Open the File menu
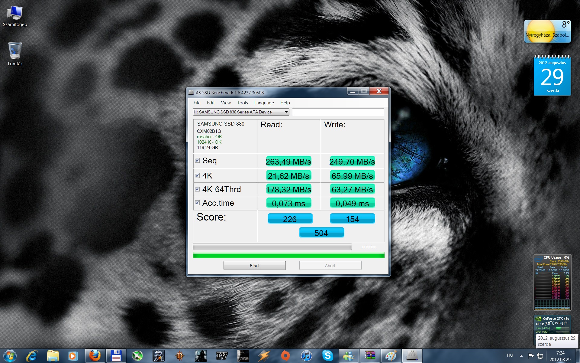 197,103
